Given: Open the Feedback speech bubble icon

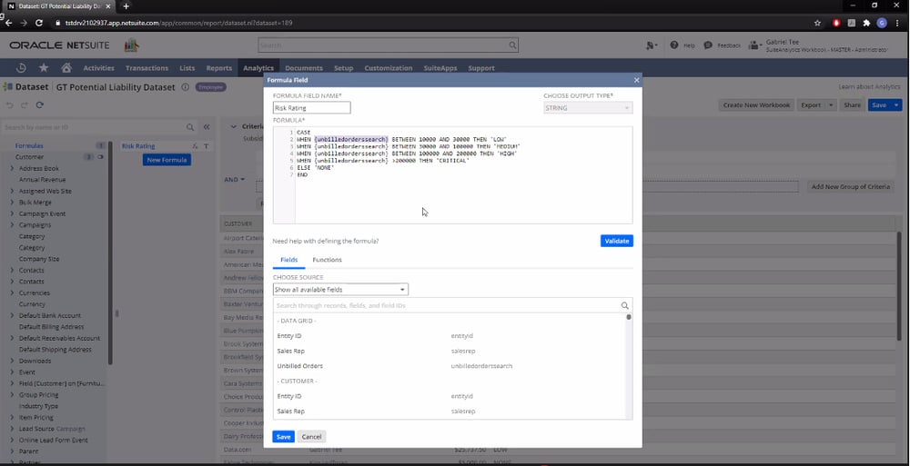Looking at the screenshot, I should (x=707, y=45).
